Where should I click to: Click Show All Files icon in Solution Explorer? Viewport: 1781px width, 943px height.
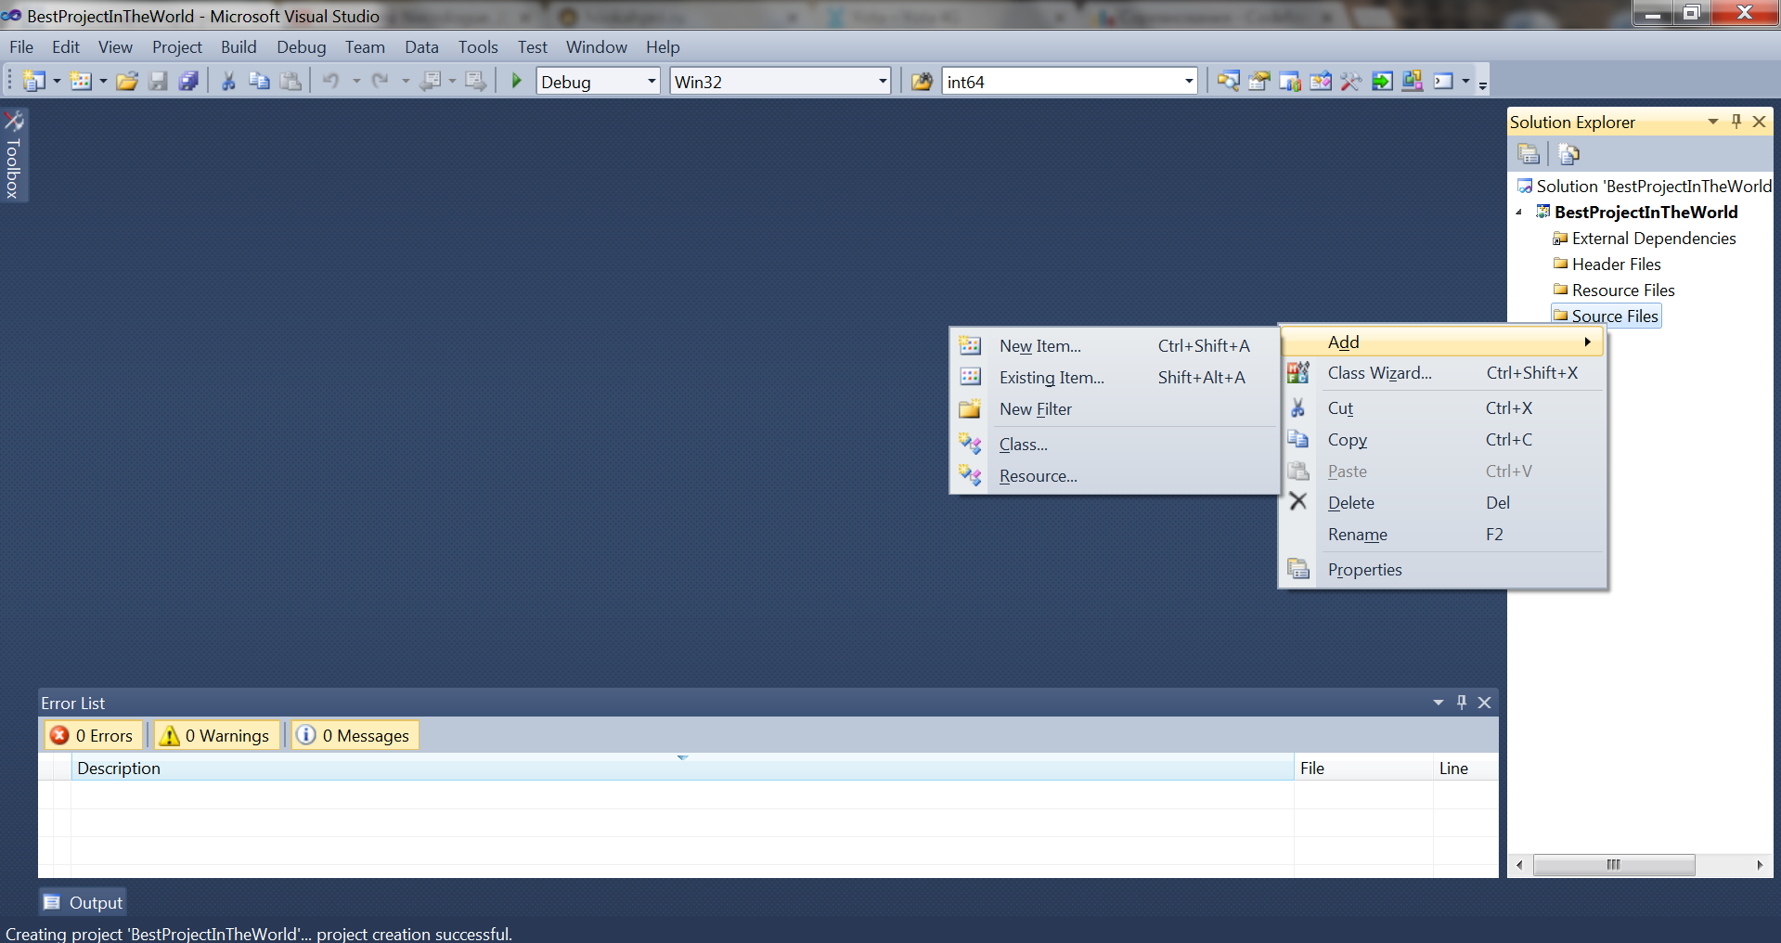coord(1568,153)
